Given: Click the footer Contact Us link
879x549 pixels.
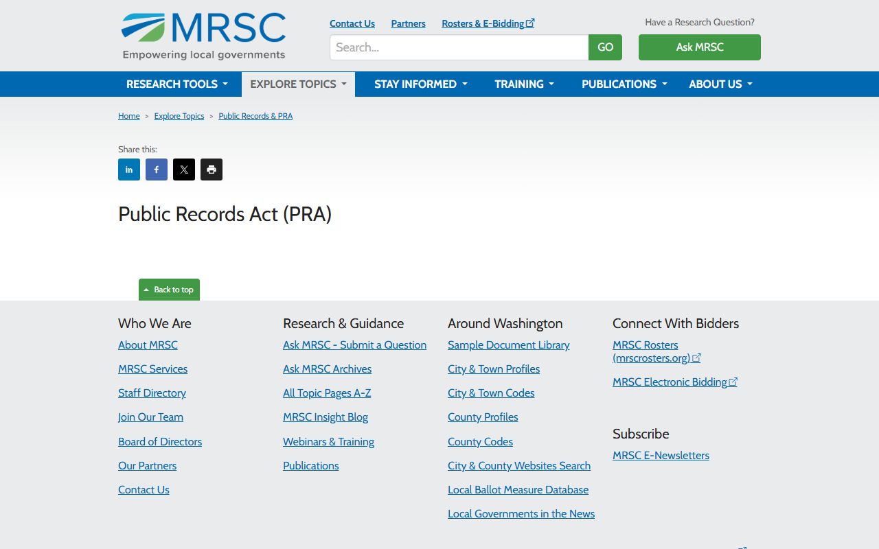Looking at the screenshot, I should pyautogui.click(x=144, y=490).
